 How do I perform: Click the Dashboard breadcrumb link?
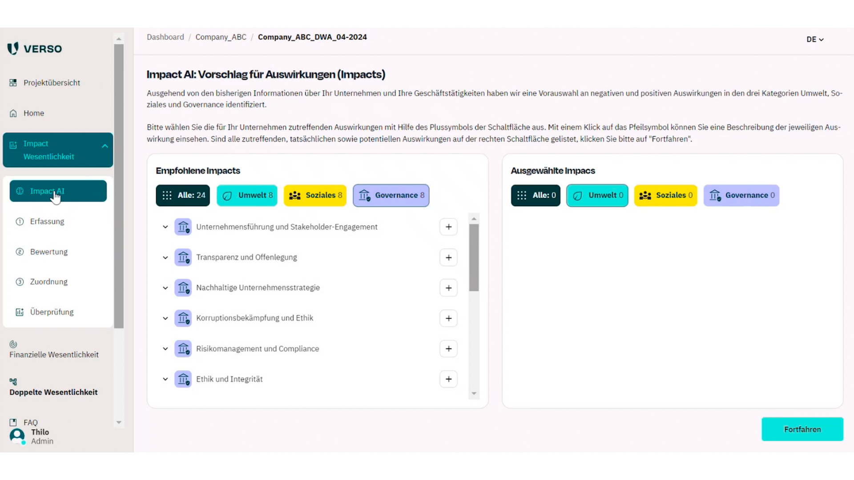click(x=165, y=37)
